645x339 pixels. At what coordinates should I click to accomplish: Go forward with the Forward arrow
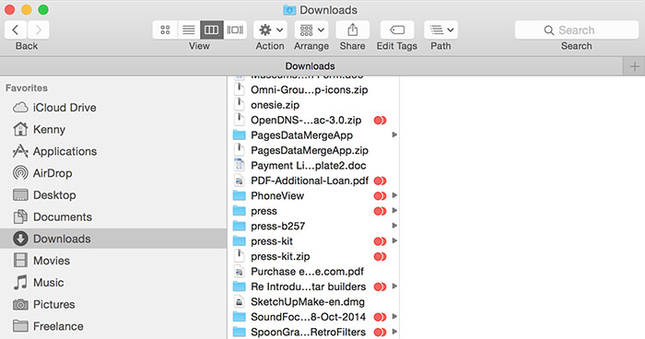pyautogui.click(x=39, y=30)
